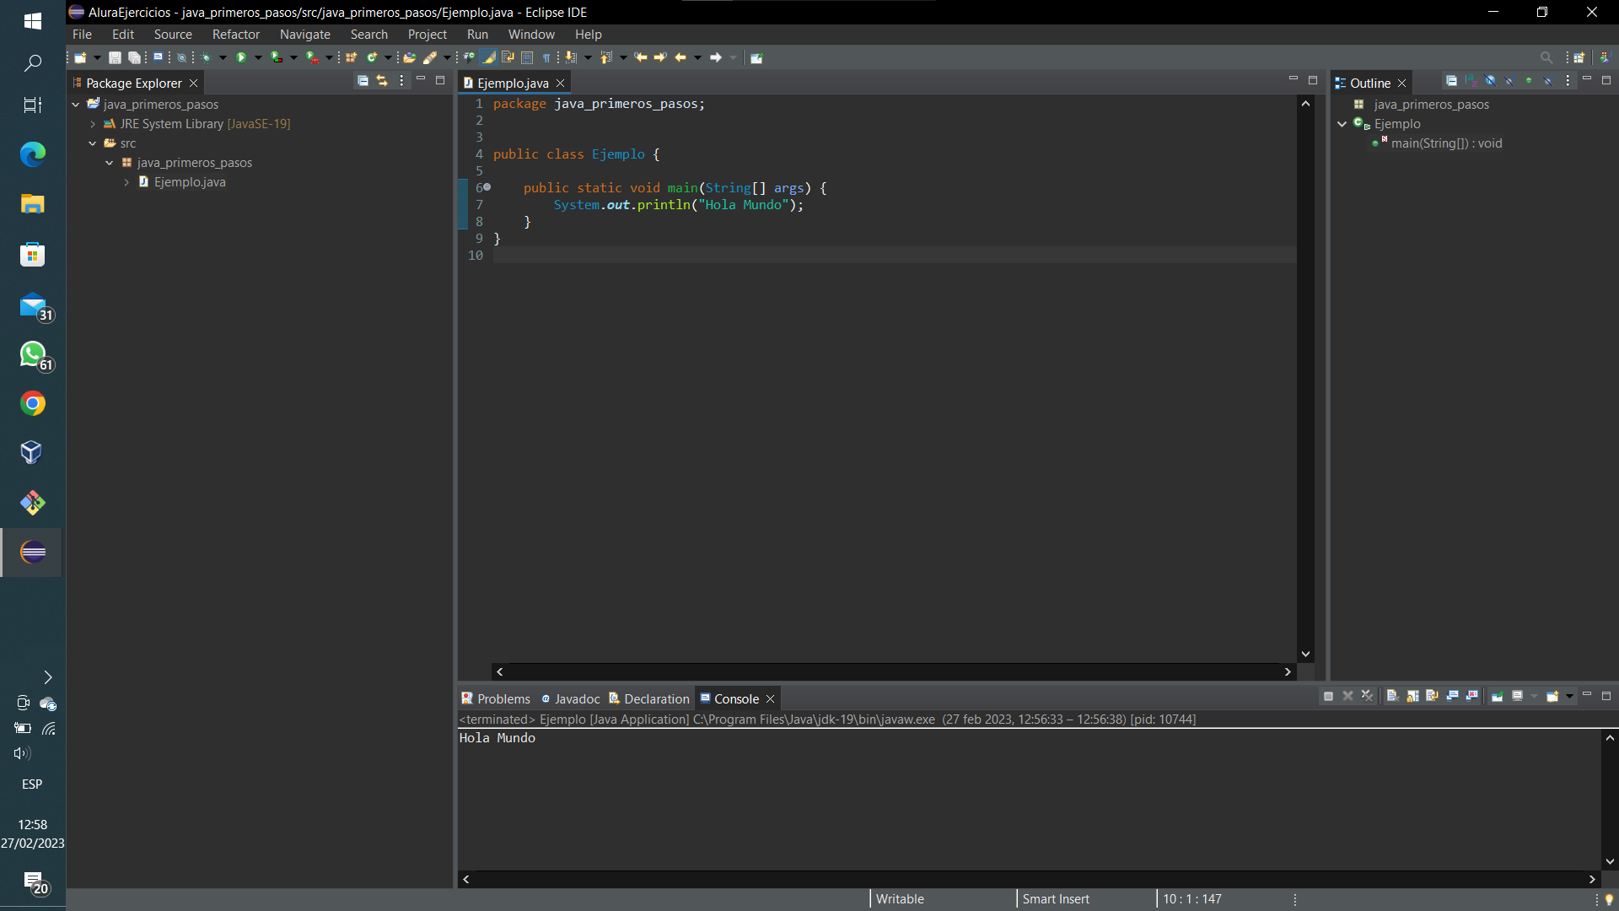Screen dimensions: 1619x911
Task: Click the Save icon in the toolbar
Action: pyautogui.click(x=115, y=57)
